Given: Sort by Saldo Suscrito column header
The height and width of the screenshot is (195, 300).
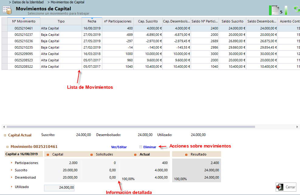Looking at the screenshot, I should (233, 21).
